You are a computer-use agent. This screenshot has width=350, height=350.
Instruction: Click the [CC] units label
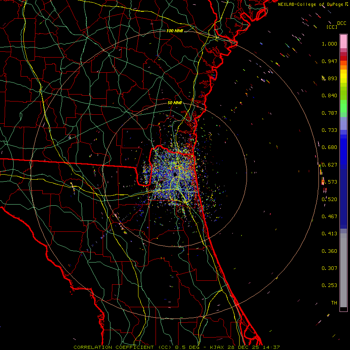332,27
